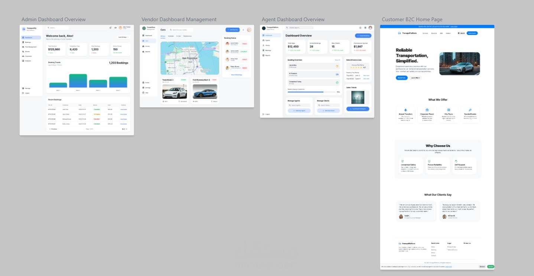Screen dimensions: 534x276
Task: Click bell icon in Vendor top bar
Action: click(x=243, y=30)
